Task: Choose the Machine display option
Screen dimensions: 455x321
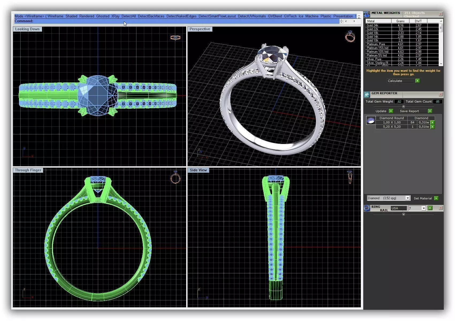Action: [x=312, y=16]
